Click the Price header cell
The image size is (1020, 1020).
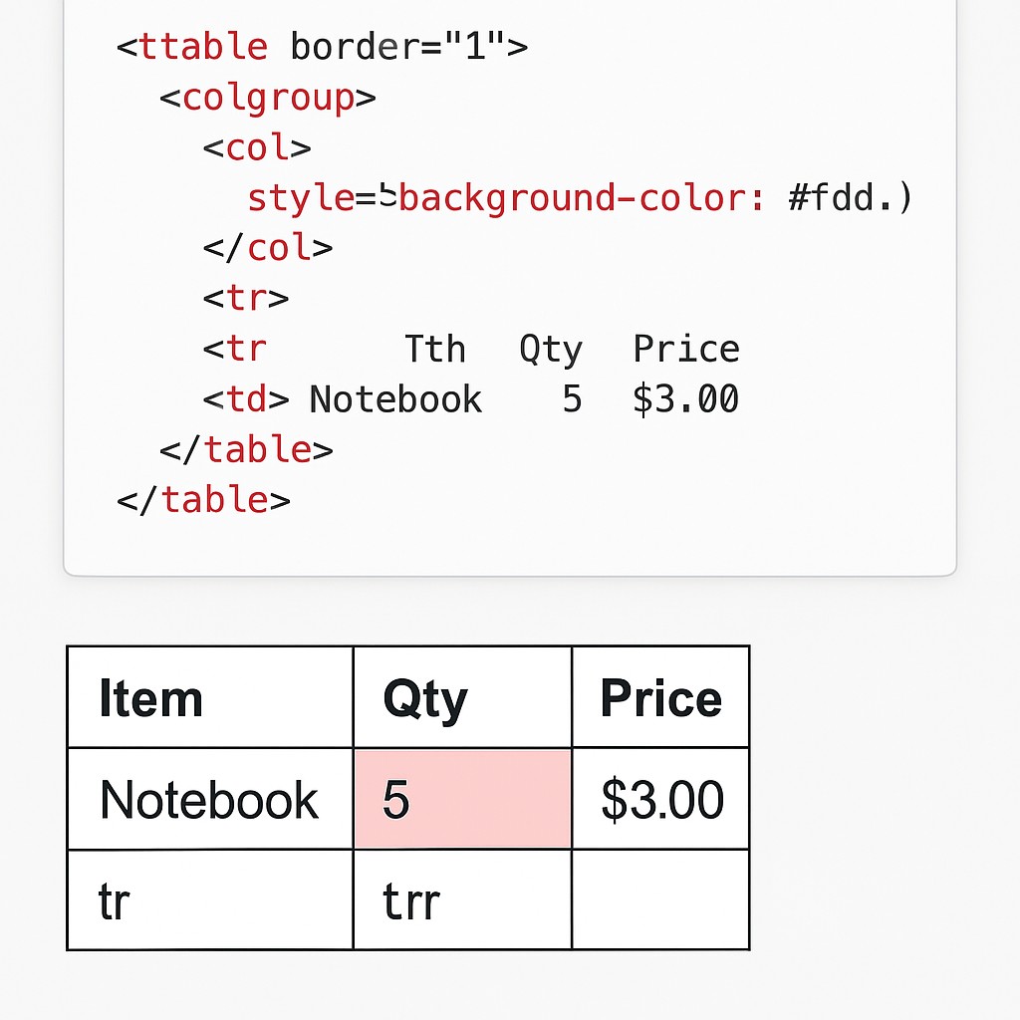point(660,697)
